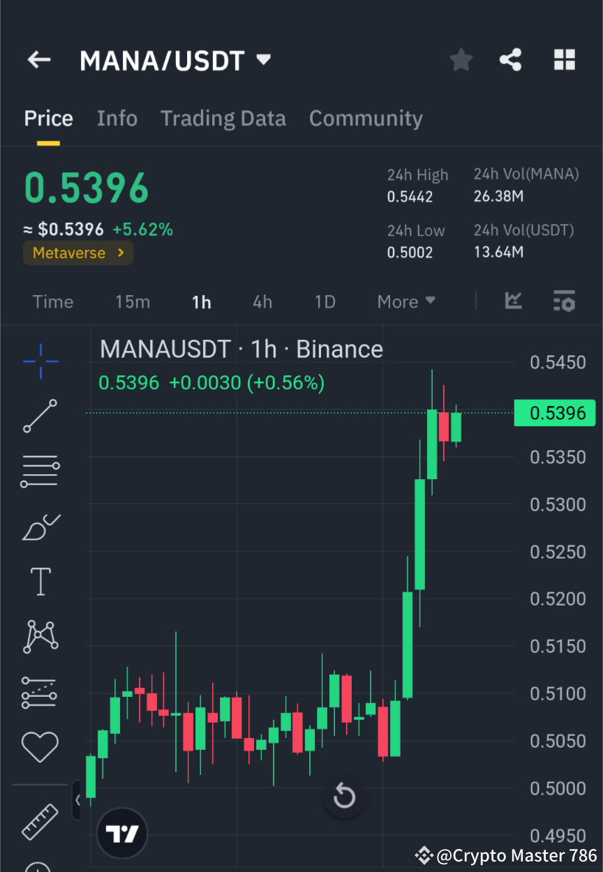
Task: Open the XABCD pattern tool
Action: [x=40, y=636]
